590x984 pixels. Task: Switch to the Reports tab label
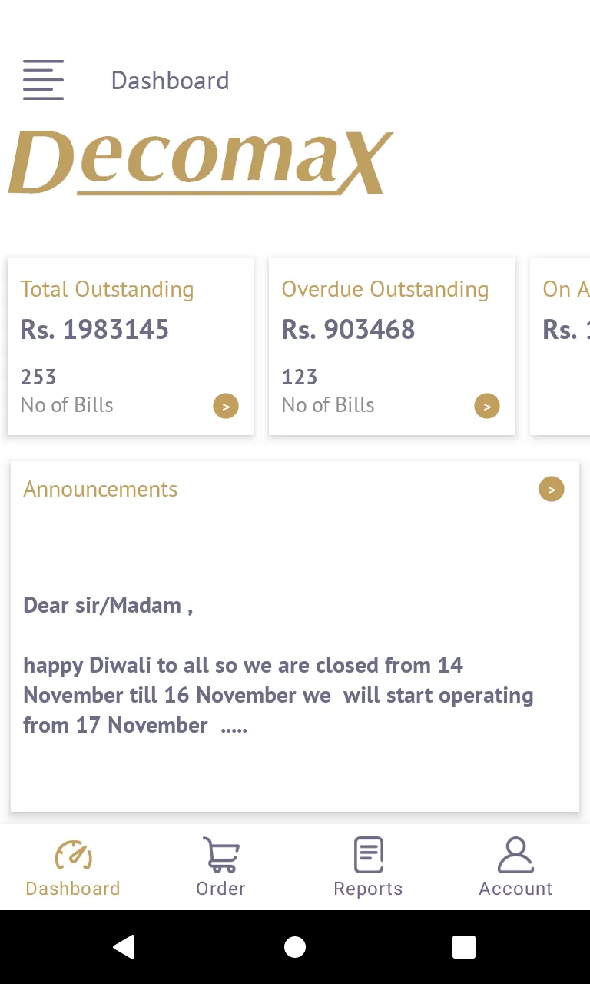point(369,889)
